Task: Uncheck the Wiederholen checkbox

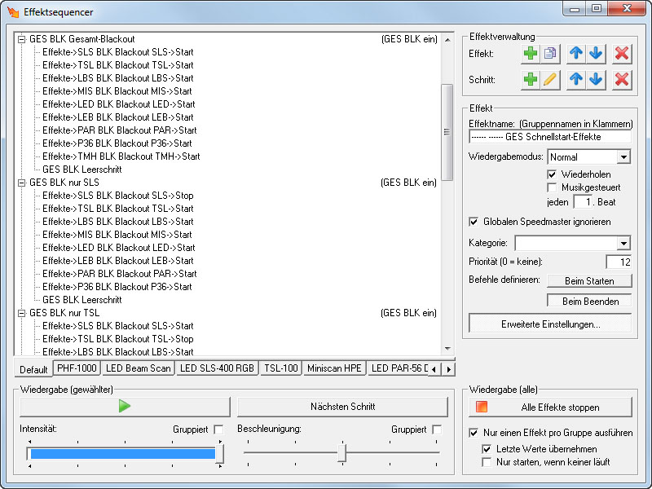Action: pyautogui.click(x=553, y=174)
